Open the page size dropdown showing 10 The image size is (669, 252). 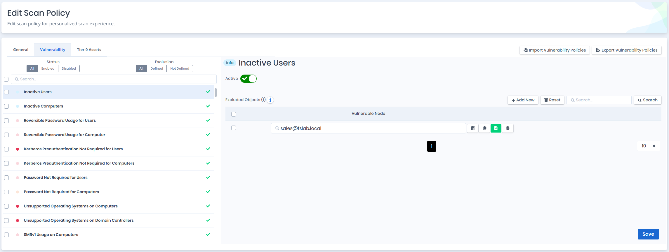[648, 146]
